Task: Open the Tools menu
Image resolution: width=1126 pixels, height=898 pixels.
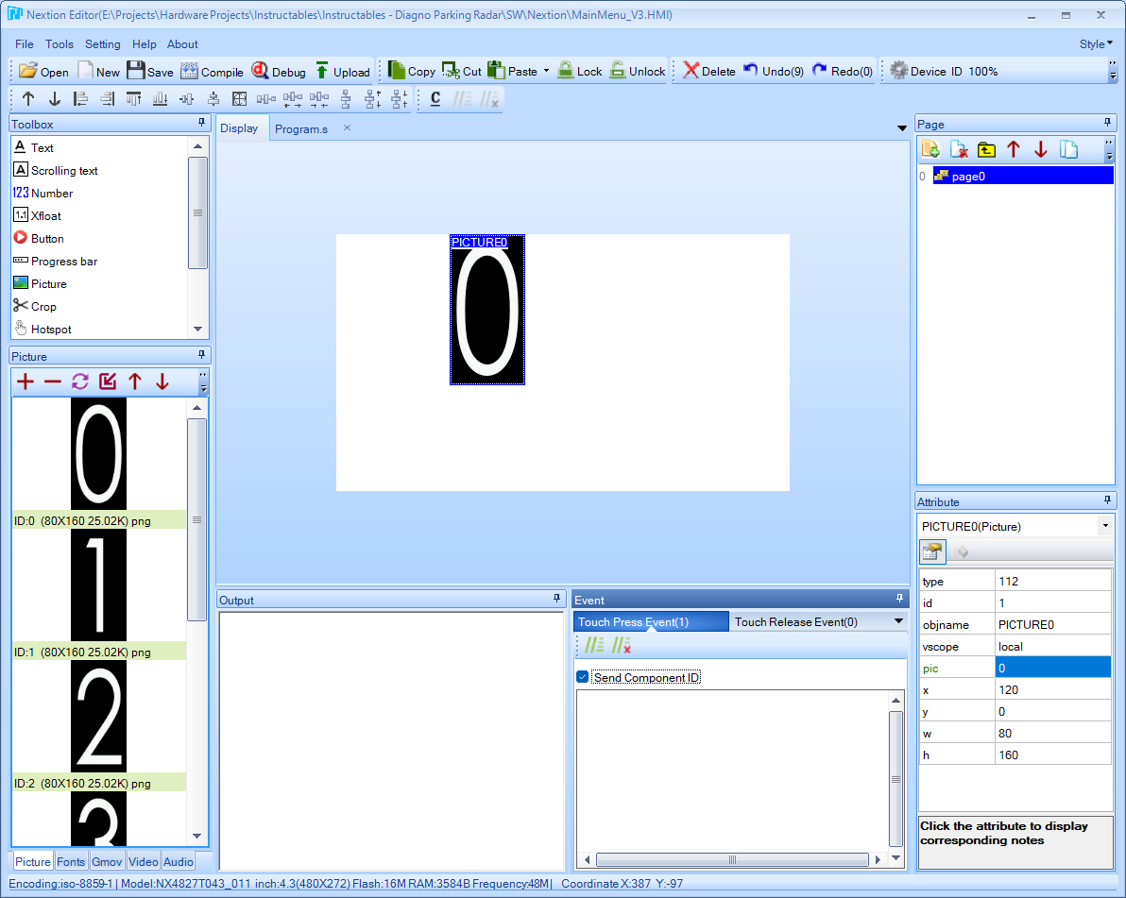Action: [59, 43]
